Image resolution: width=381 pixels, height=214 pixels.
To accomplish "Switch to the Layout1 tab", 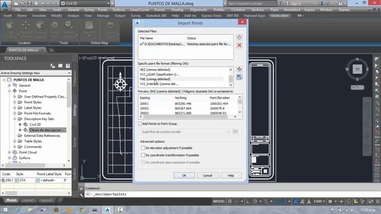I will (29, 200).
